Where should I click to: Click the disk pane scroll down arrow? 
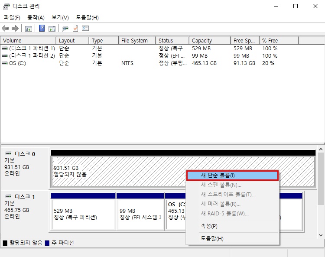[321, 235]
